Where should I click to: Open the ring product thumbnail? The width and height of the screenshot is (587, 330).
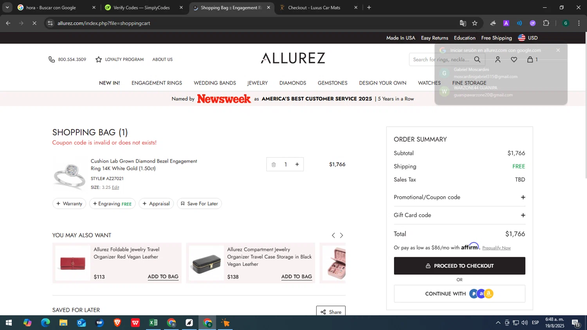(70, 175)
